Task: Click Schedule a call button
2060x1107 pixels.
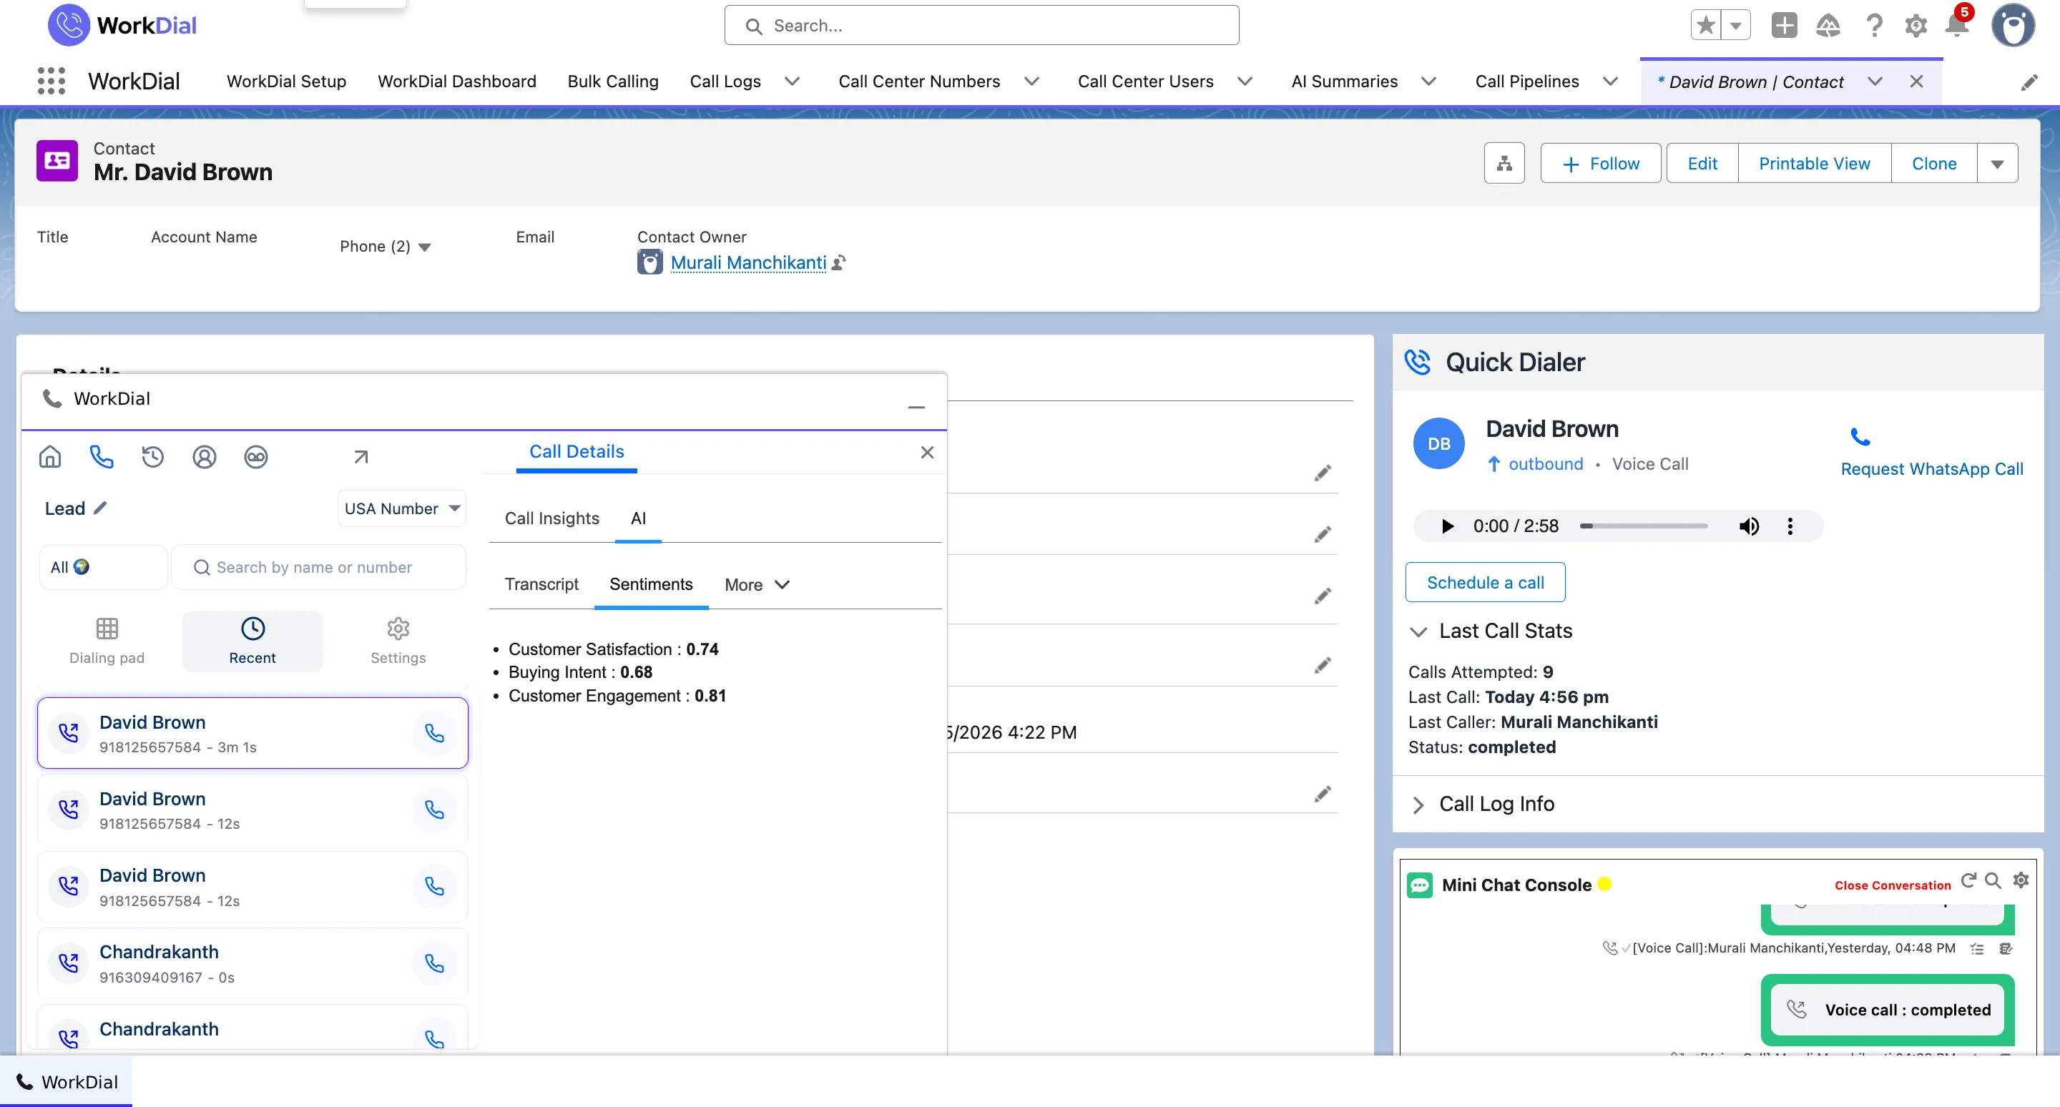Action: click(1485, 583)
